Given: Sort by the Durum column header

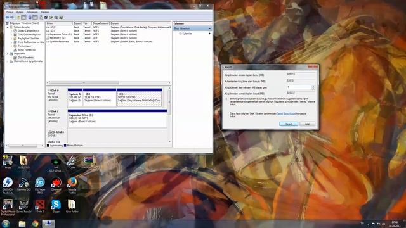Looking at the screenshot, I should pos(140,23).
